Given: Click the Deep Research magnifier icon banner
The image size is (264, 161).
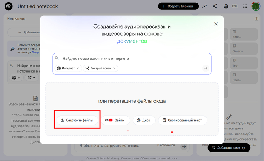Looking at the screenshot, I should click(12, 49).
